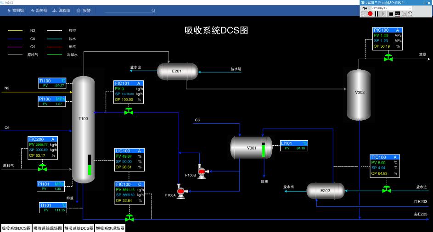Image resolution: width=433 pixels, height=232 pixels.
Task: Click the T100 tower level bar
Action: pos(90,165)
